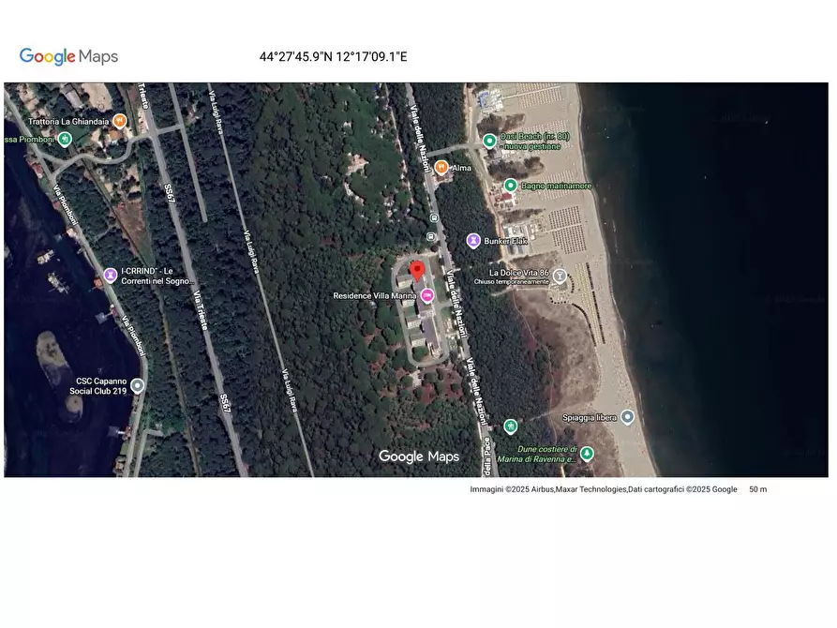Screen dimensions: 837x628
Task: Click the Residence Villa Marina label
Action: [374, 296]
